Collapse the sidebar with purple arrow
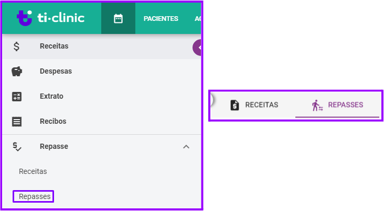The height and width of the screenshot is (211, 384). pos(198,47)
